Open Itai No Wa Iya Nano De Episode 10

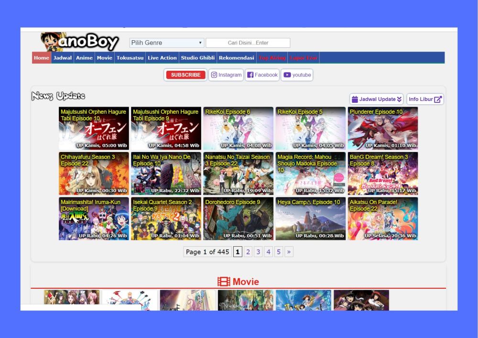(x=166, y=174)
